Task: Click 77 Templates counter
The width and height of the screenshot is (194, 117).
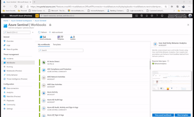Action: coord(61,38)
